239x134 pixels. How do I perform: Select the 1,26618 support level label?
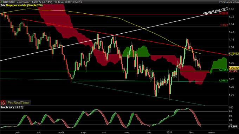pos(224,80)
